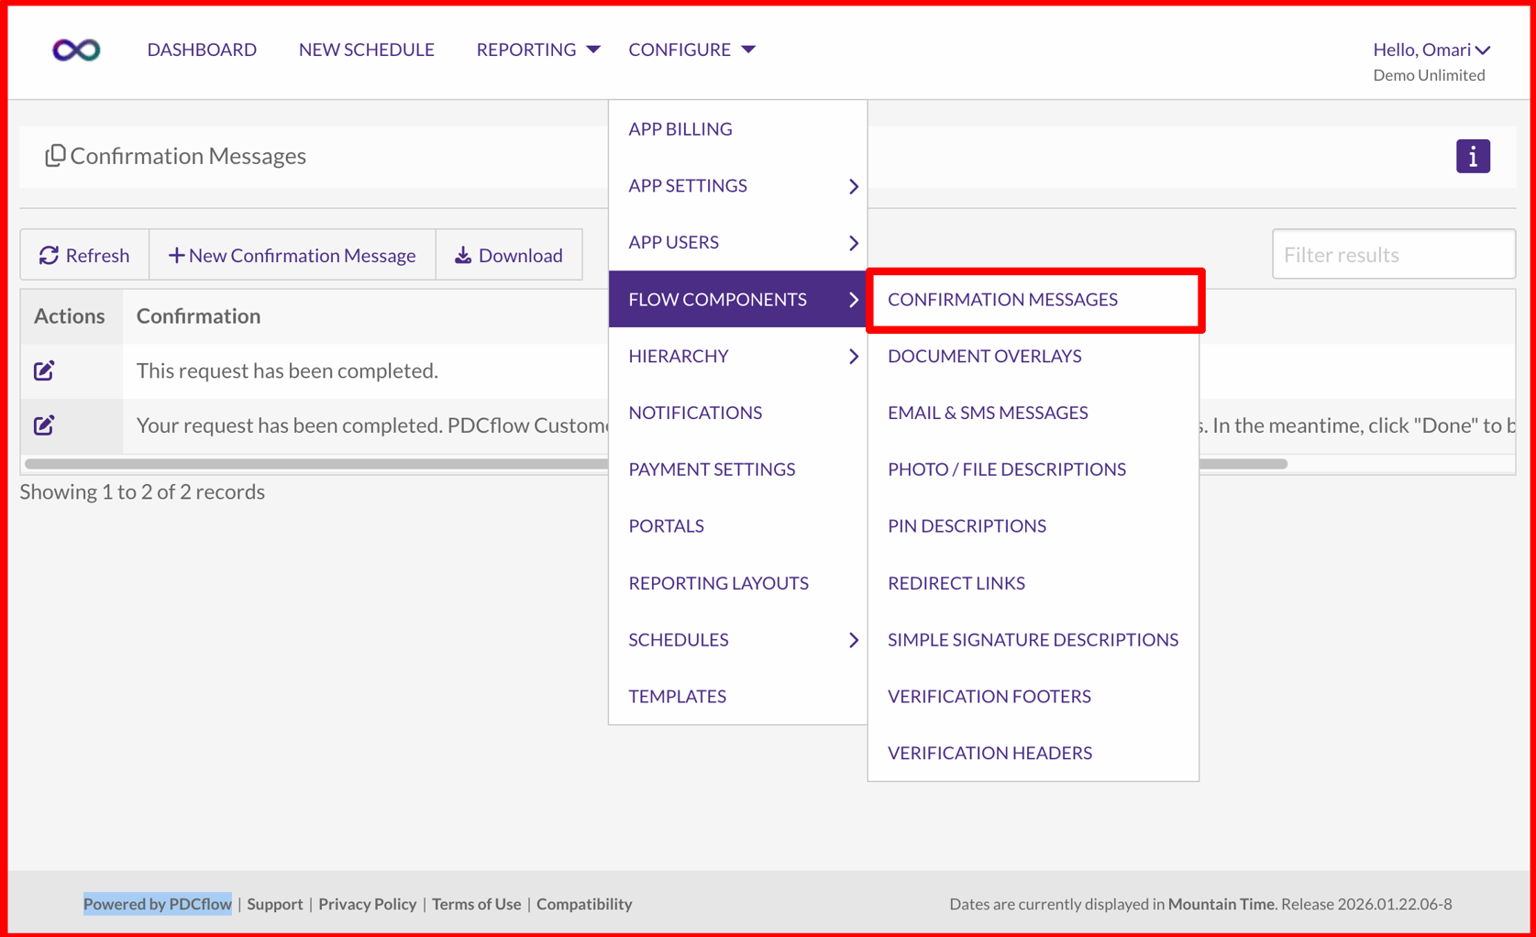Viewport: 1536px width, 937px height.
Task: Expand the App Settings submenu
Action: coord(738,185)
